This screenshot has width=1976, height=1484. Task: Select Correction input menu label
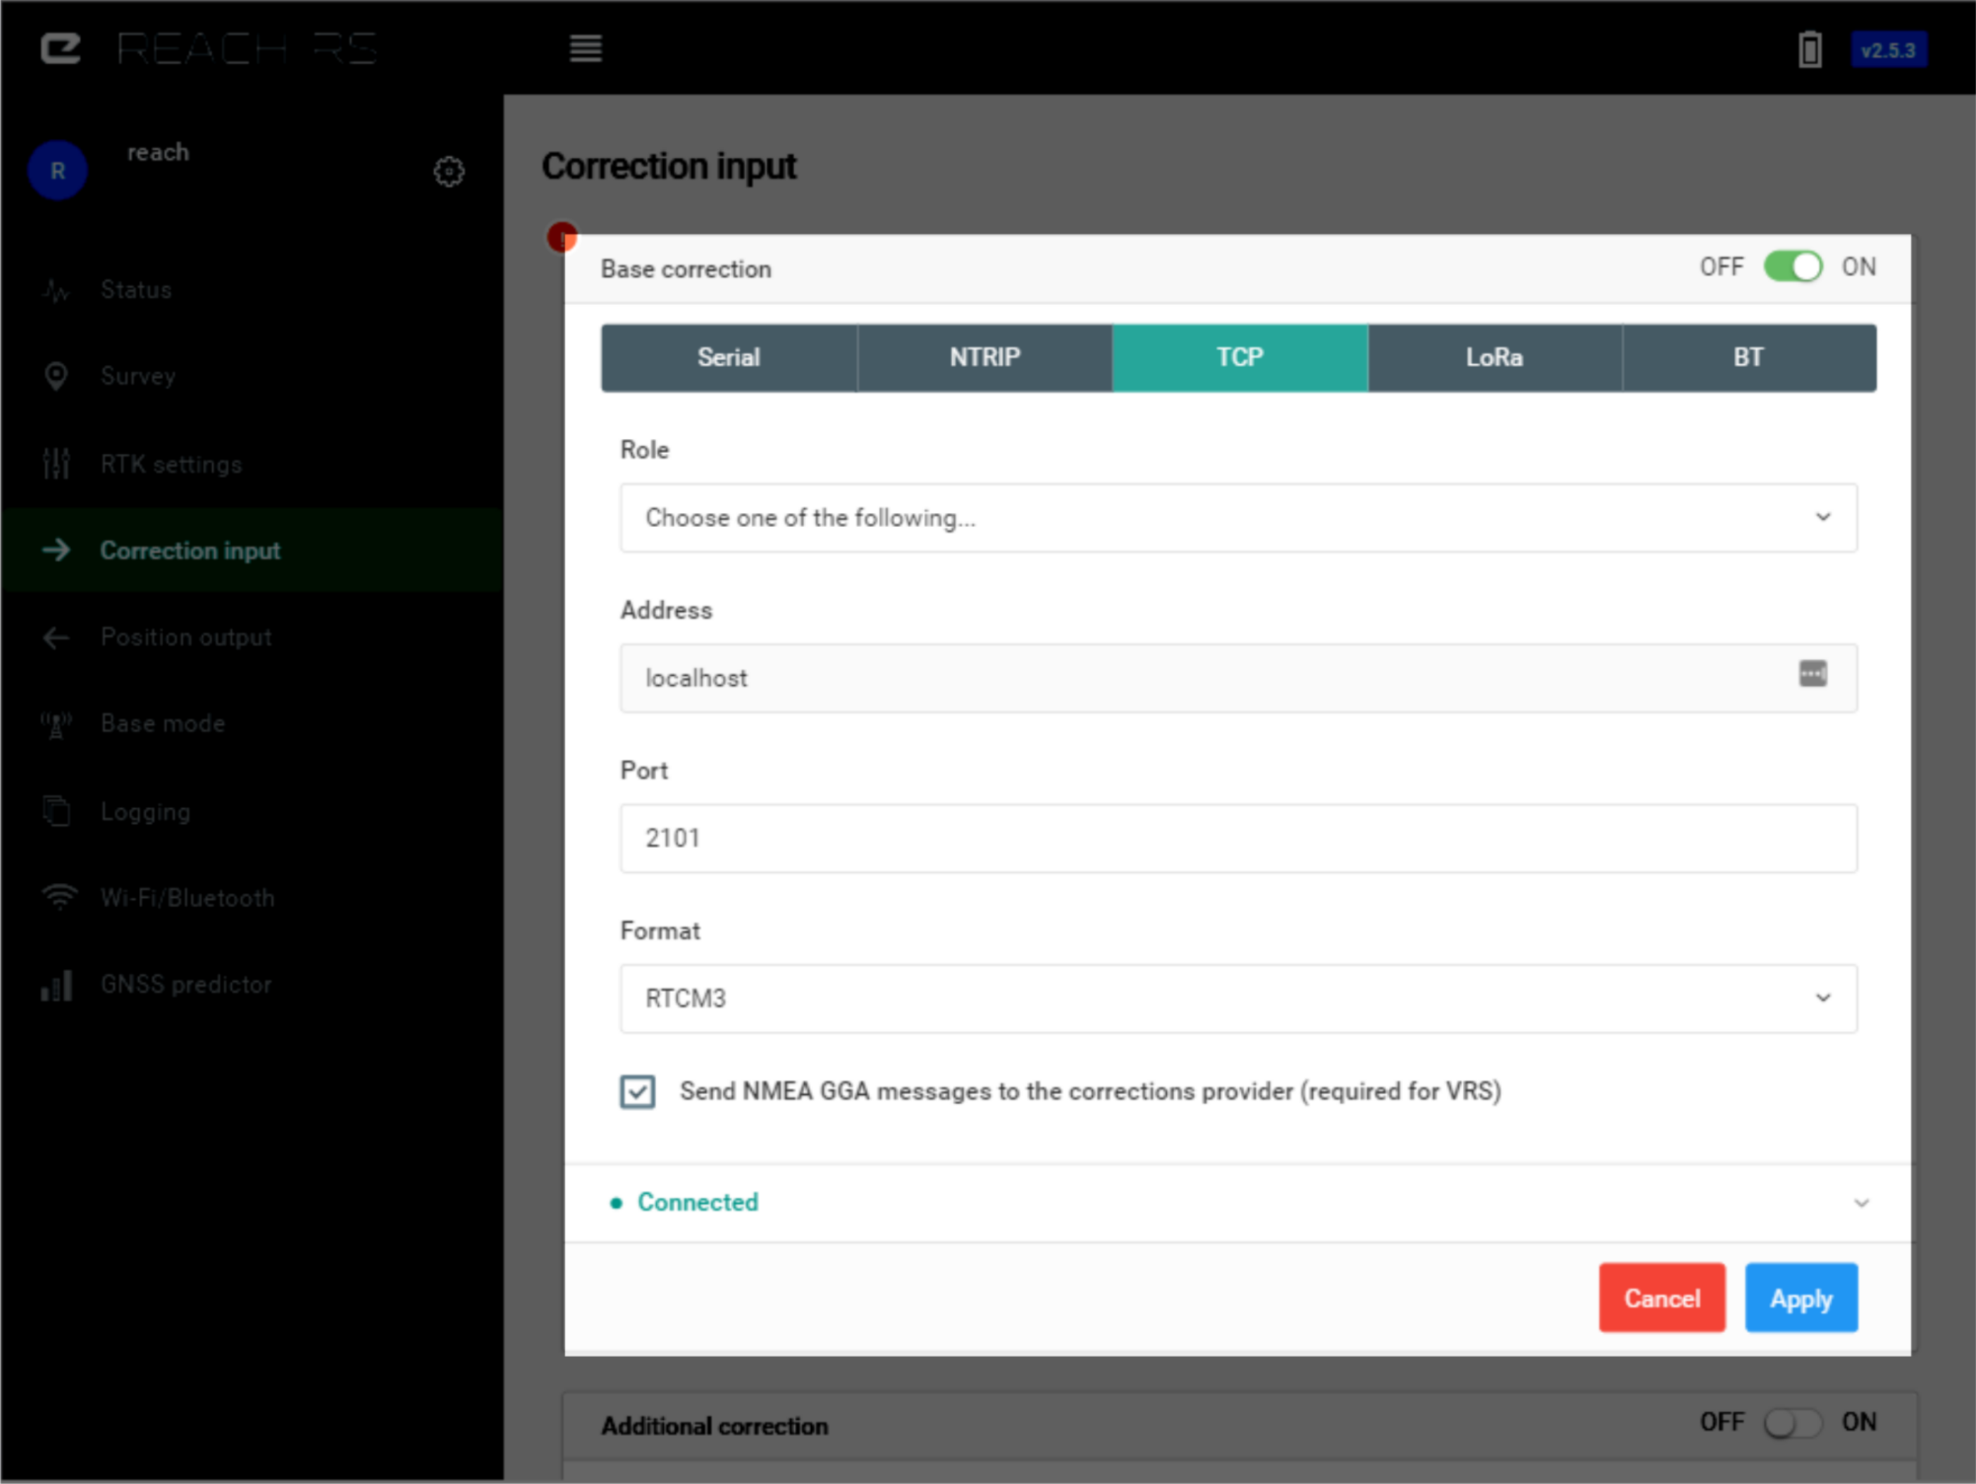[x=190, y=551]
